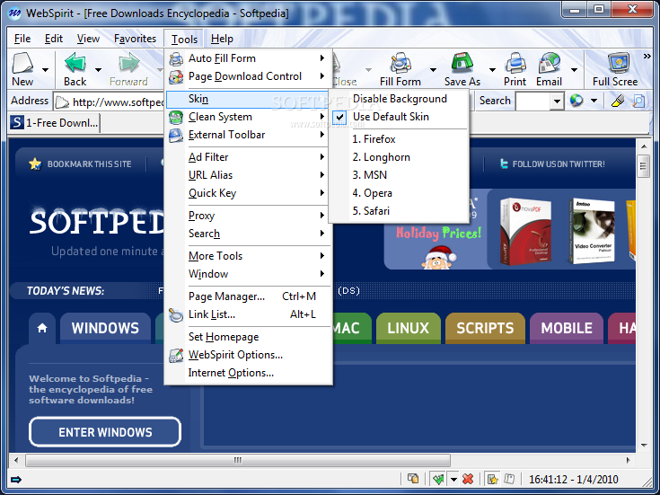This screenshot has width=660, height=495.
Task: Click the Email toolbar icon
Action: (550, 63)
